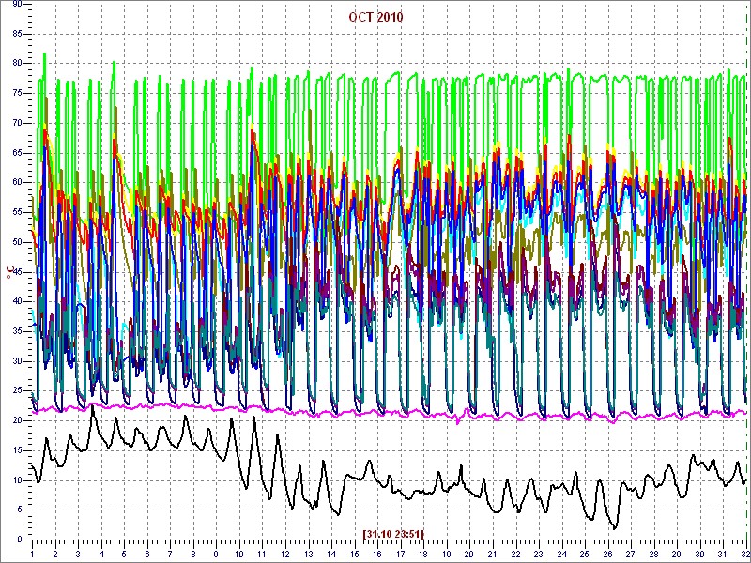Click day 3 on the horizontal date axis
The width and height of the screenshot is (751, 563).
pos(78,554)
